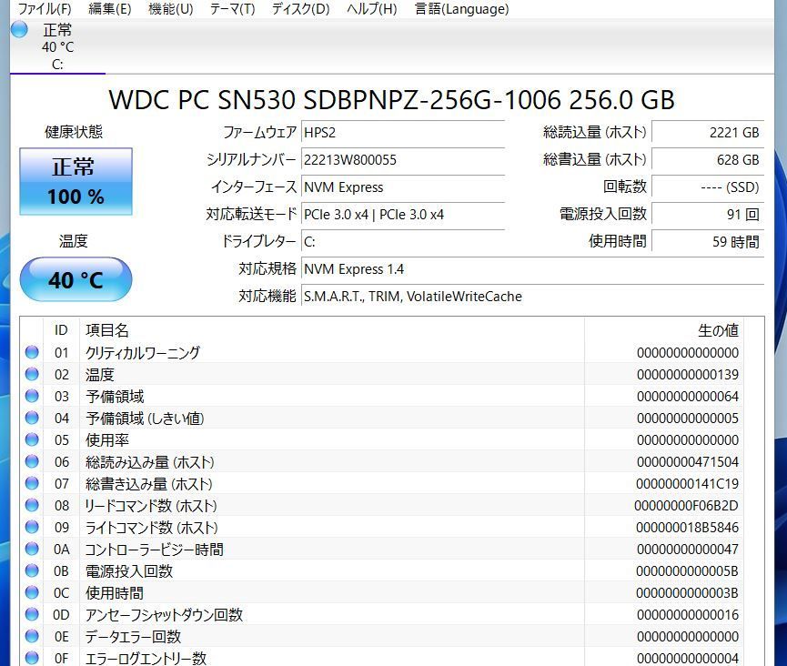Select the アンセーフシャットダウン回数 attribute name
Image resolution: width=787 pixels, height=666 pixels.
(x=164, y=615)
